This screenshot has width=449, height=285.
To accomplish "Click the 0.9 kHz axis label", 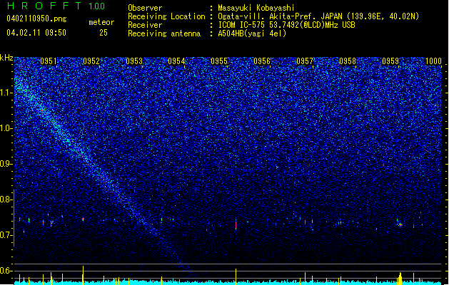I will coord(6,164).
